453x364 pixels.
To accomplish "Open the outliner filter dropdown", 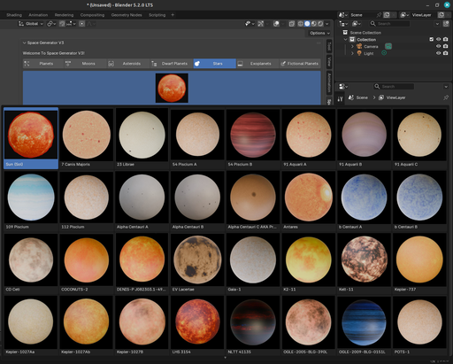I will pyautogui.click(x=437, y=24).
